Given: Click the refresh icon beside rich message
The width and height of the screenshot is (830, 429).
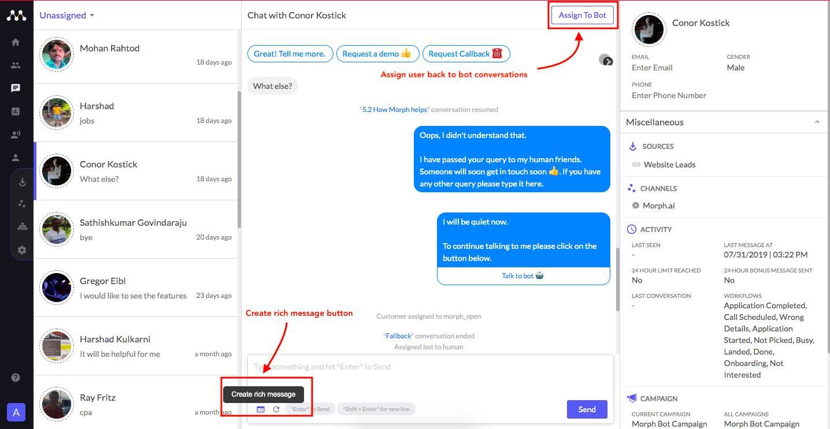Looking at the screenshot, I should tap(276, 409).
